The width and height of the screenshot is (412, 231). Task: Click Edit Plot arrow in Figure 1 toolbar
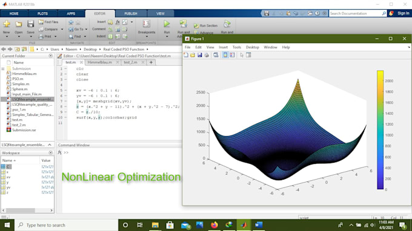pos(242,55)
